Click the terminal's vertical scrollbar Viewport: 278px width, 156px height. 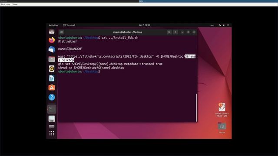coord(196,107)
